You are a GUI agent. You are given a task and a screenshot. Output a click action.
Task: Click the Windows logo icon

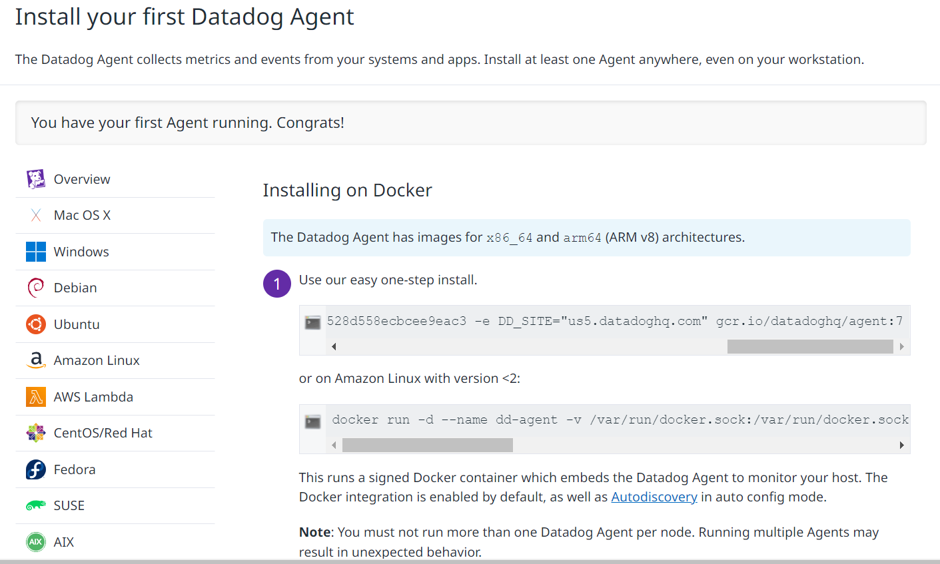pyautogui.click(x=36, y=252)
